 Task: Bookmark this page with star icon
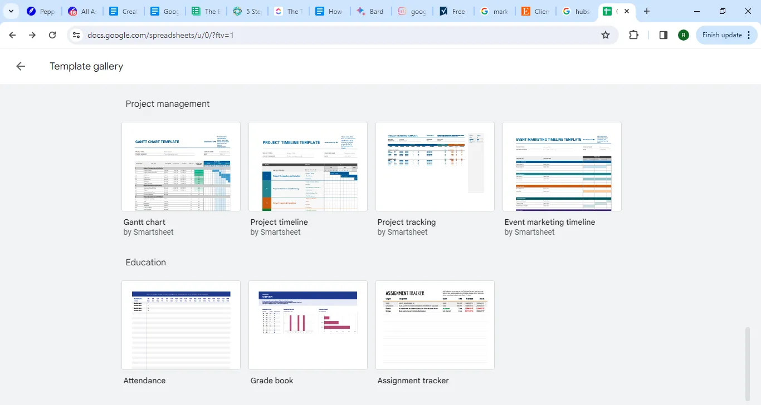click(x=606, y=35)
